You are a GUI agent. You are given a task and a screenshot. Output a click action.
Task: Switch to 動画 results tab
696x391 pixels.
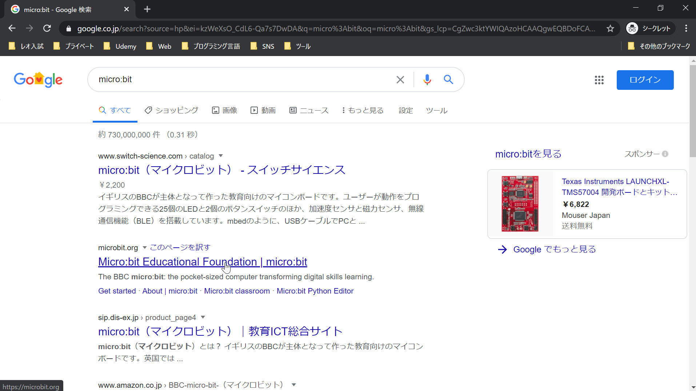pyautogui.click(x=263, y=110)
